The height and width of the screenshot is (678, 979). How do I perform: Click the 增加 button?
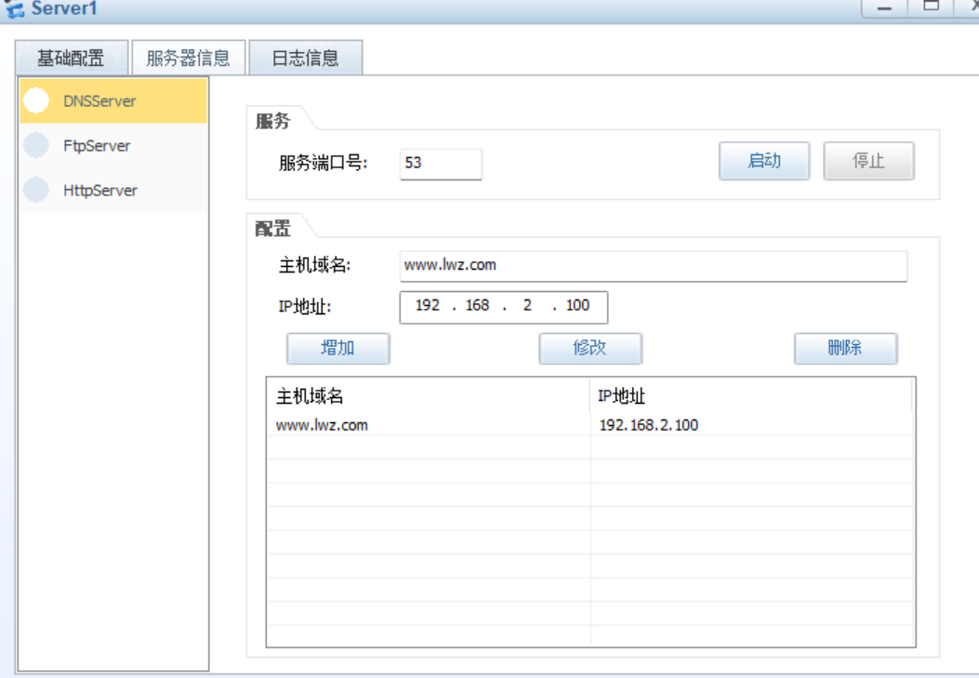coord(337,348)
